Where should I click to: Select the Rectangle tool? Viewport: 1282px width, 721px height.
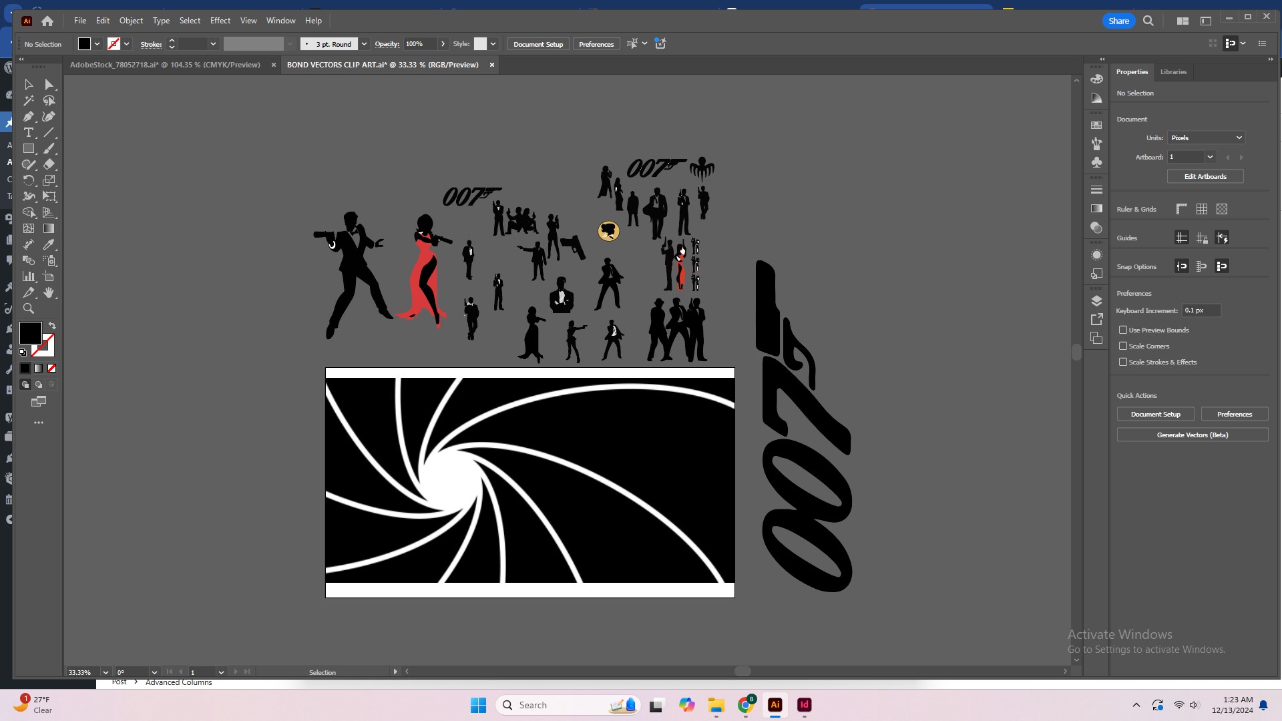29,149
